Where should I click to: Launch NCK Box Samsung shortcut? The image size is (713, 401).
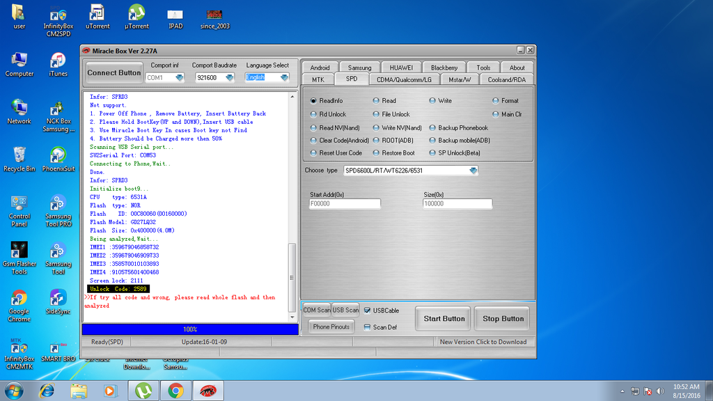[x=58, y=116]
